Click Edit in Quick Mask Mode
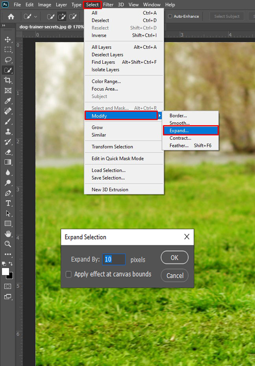 tap(124, 159)
